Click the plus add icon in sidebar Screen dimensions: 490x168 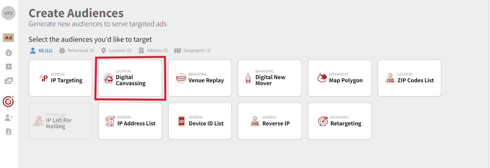[x=8, y=66]
